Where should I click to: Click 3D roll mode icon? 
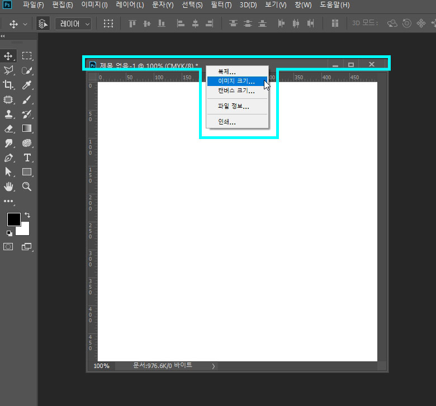(x=407, y=23)
